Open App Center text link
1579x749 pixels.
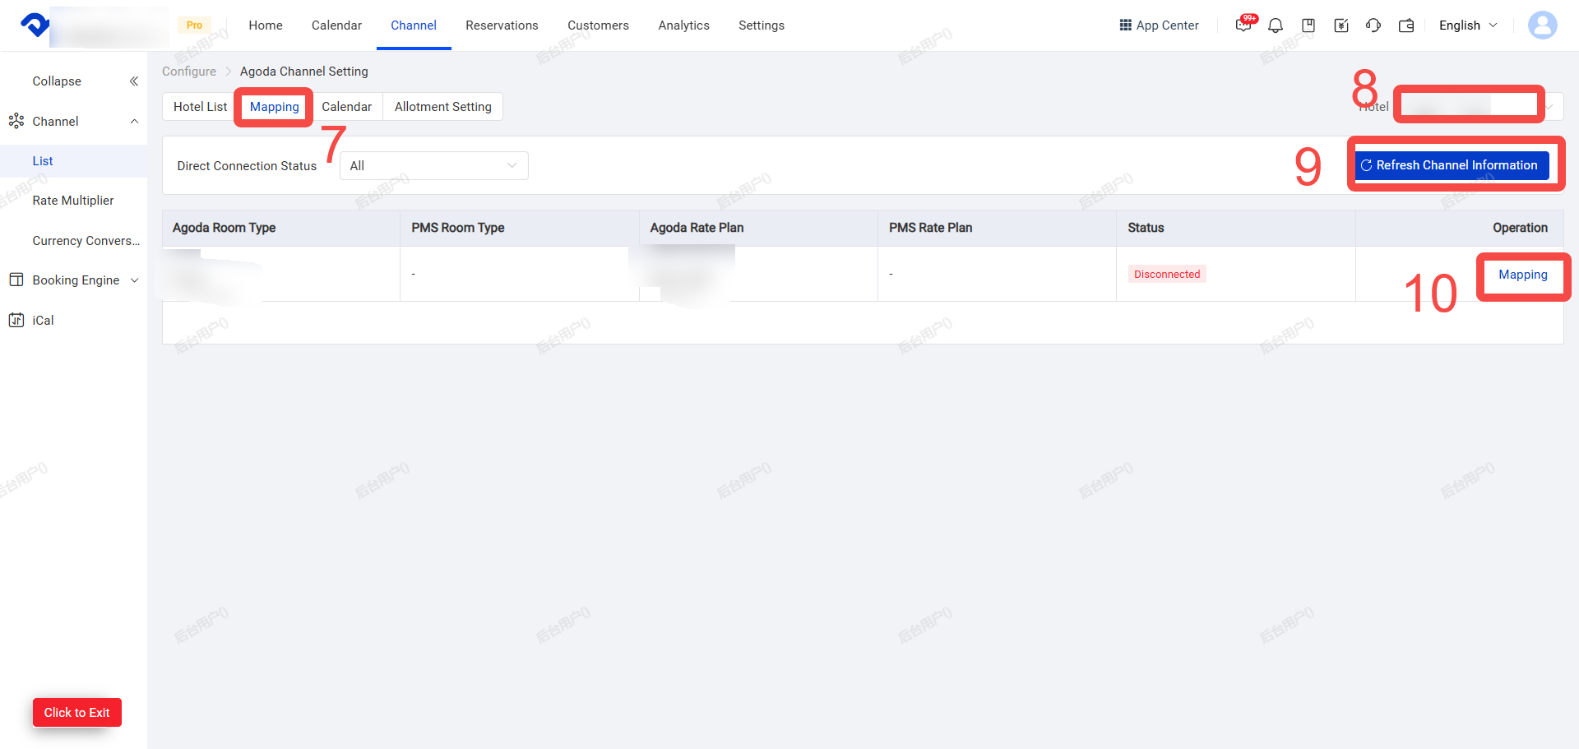(x=1167, y=25)
